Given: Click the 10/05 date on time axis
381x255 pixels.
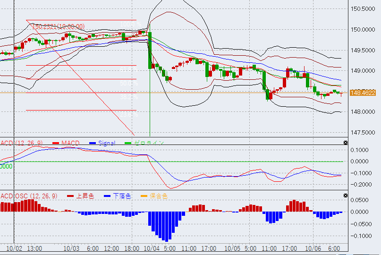Looking at the screenshot, I should click(232, 248).
